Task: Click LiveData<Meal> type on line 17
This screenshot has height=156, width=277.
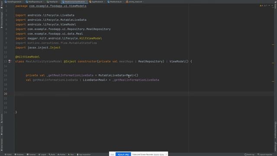Action: (x=95, y=80)
